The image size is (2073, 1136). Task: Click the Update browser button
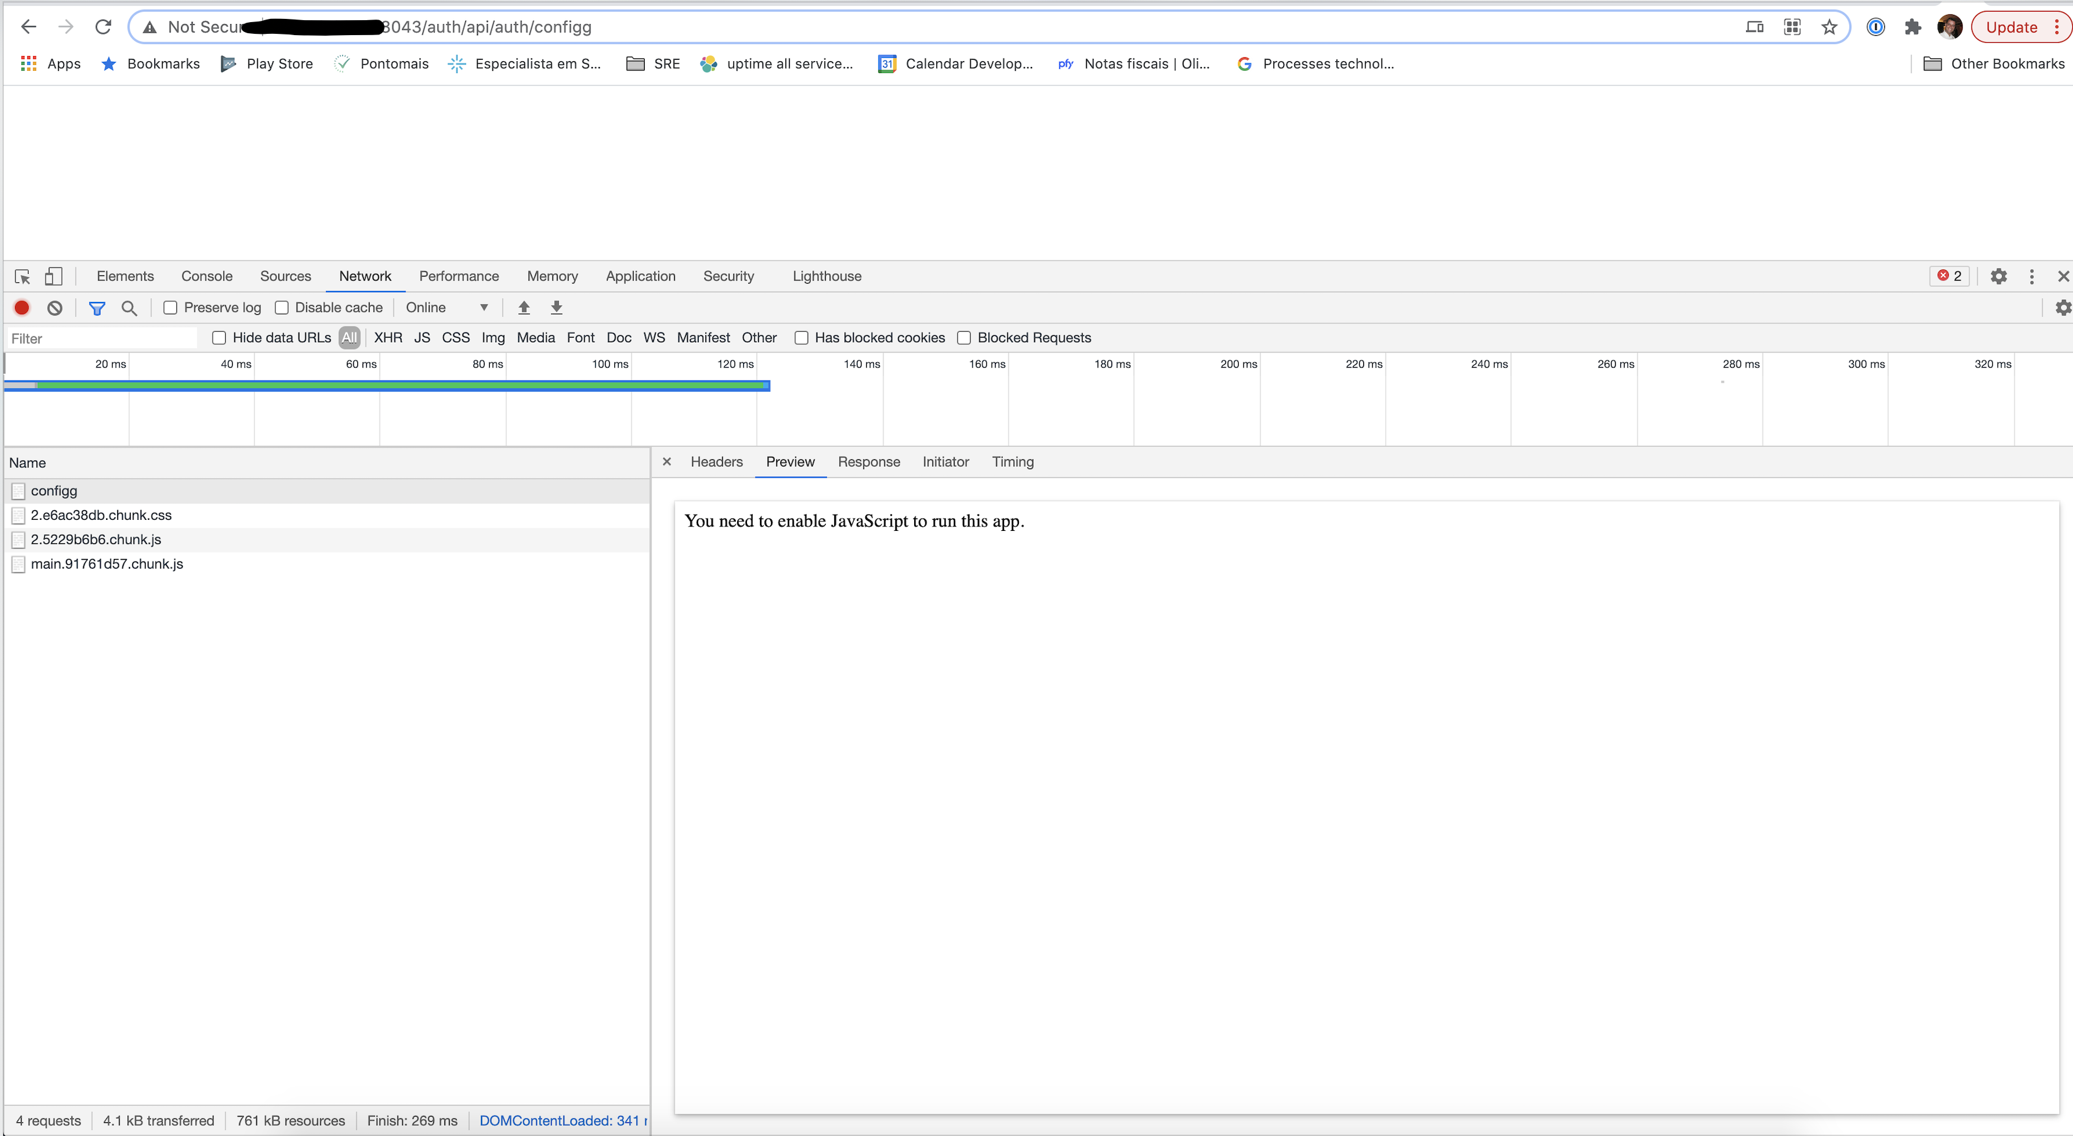[x=2015, y=26]
